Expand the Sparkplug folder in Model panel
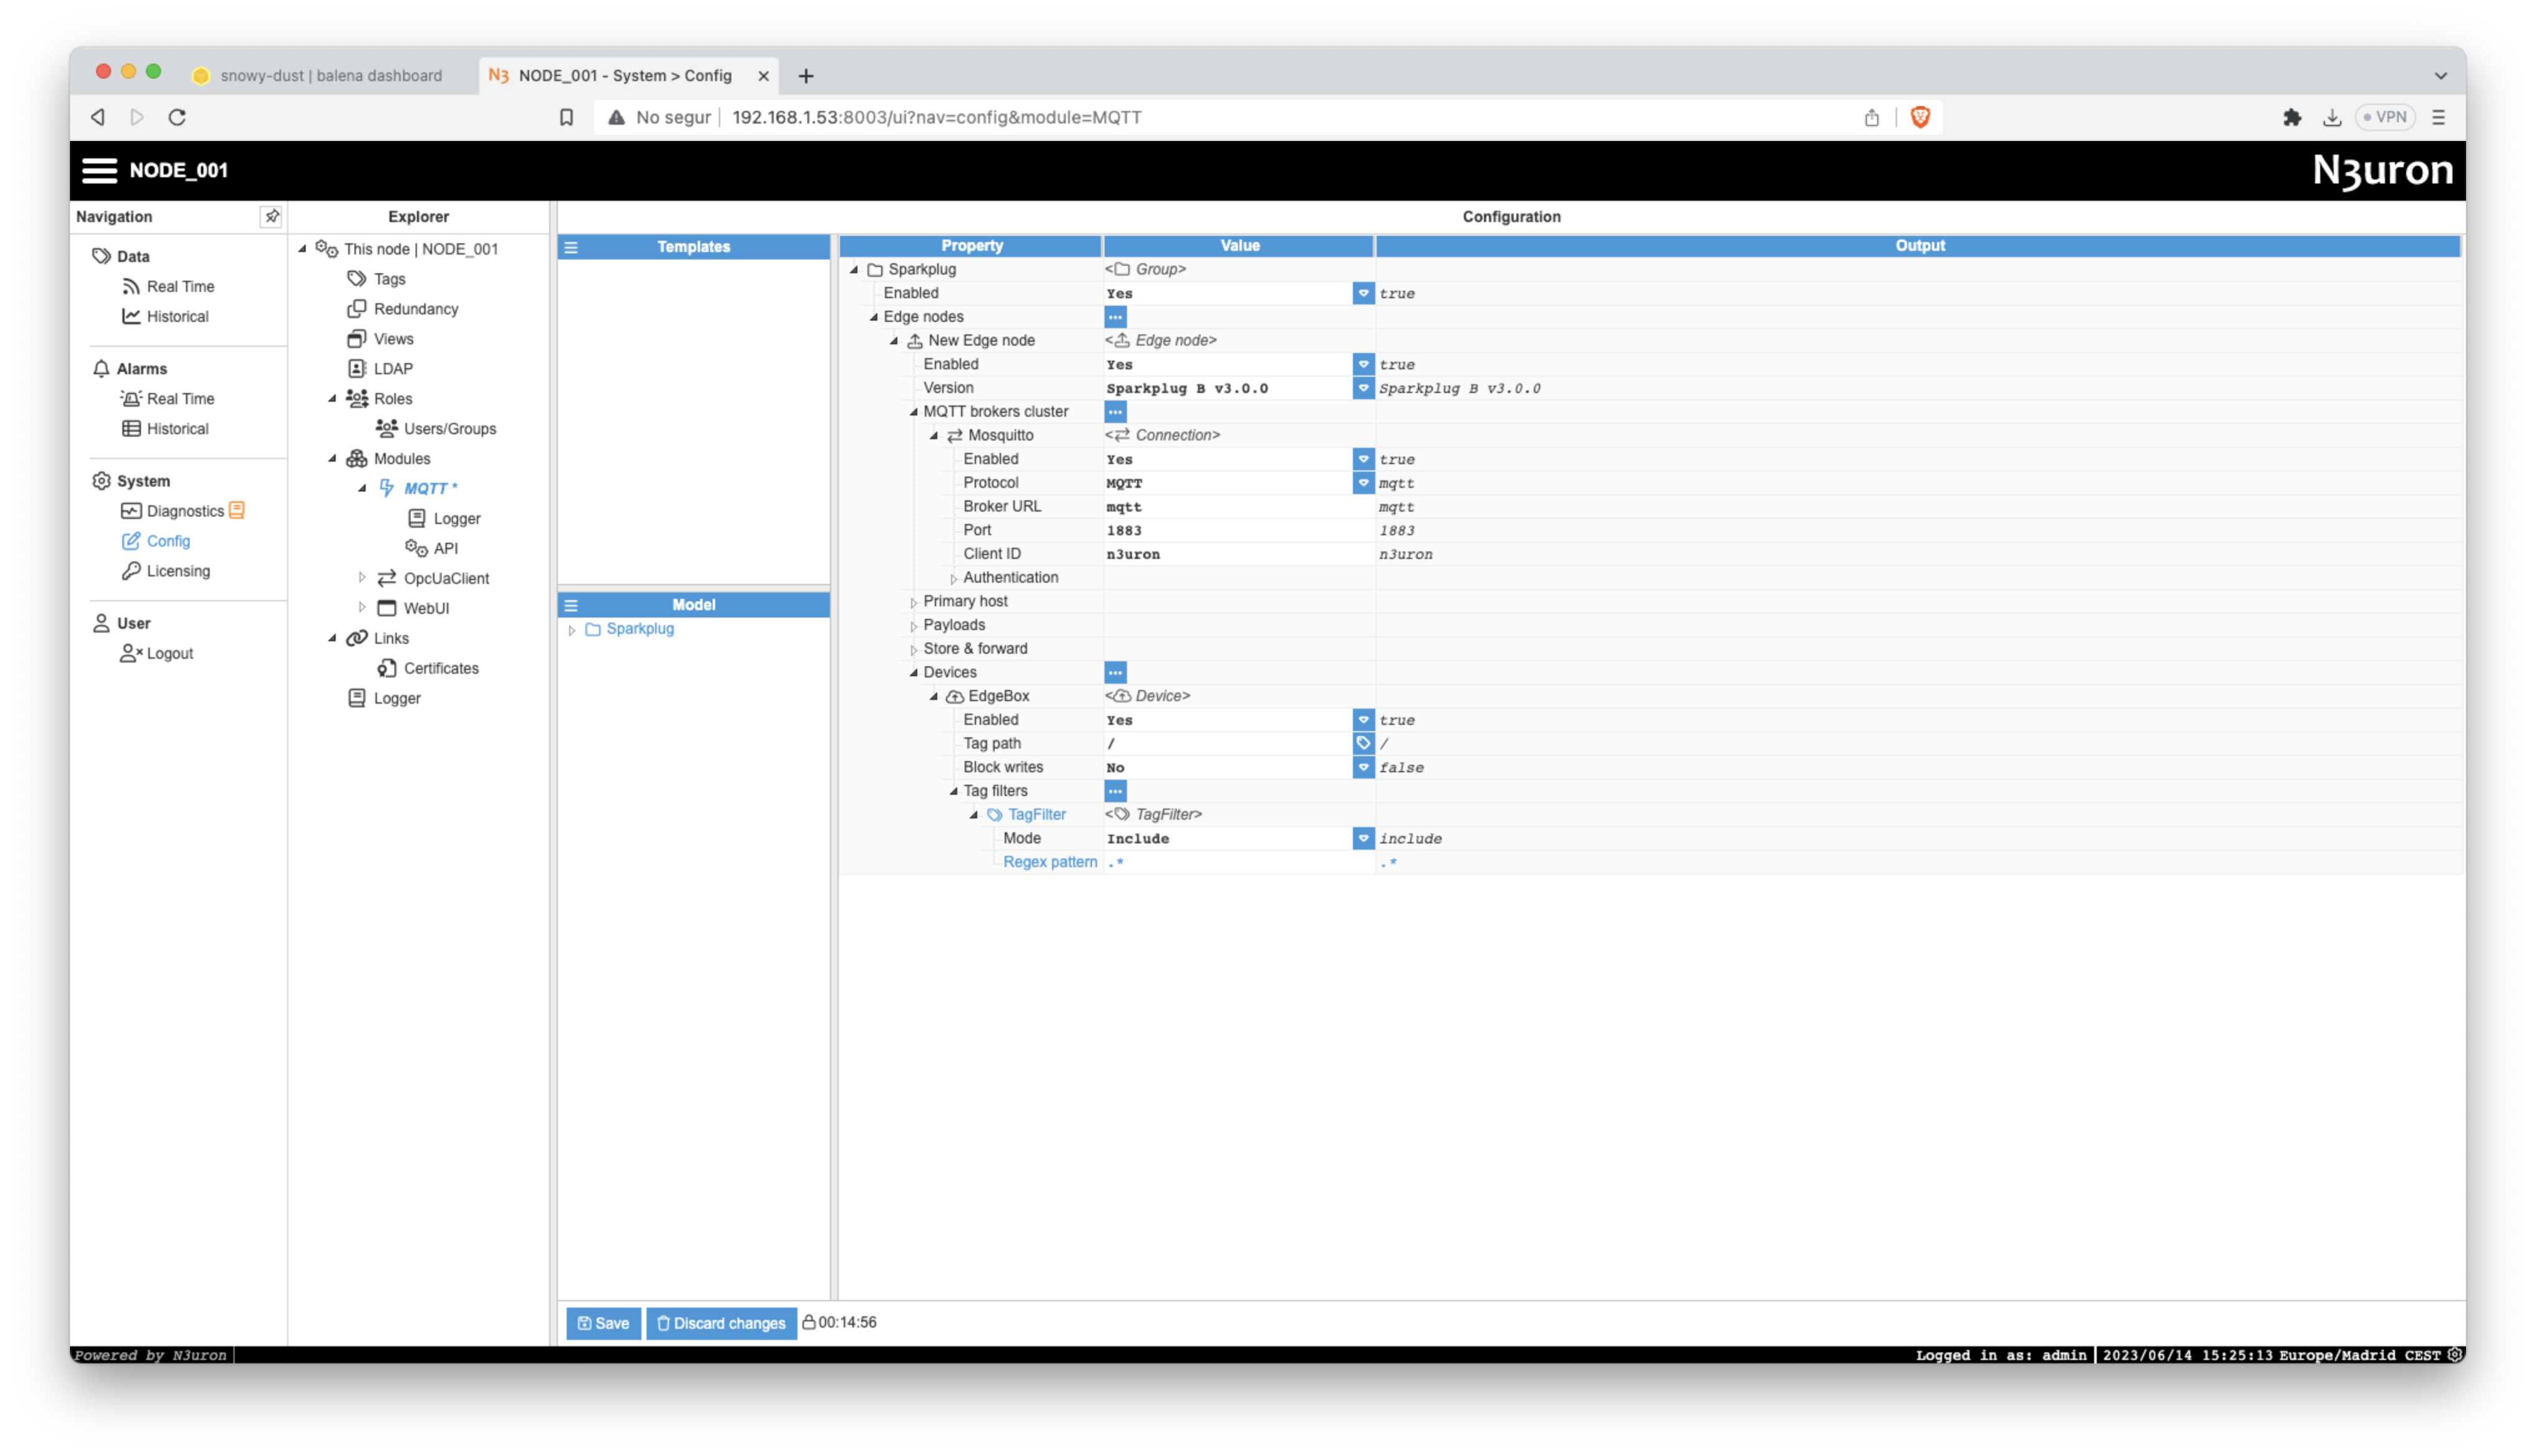This screenshot has height=1456, width=2536. (x=572, y=630)
